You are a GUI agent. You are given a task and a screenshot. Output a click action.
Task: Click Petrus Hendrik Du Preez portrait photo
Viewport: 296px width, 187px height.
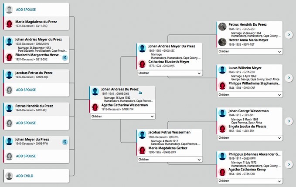pyautogui.click(x=222, y=27)
